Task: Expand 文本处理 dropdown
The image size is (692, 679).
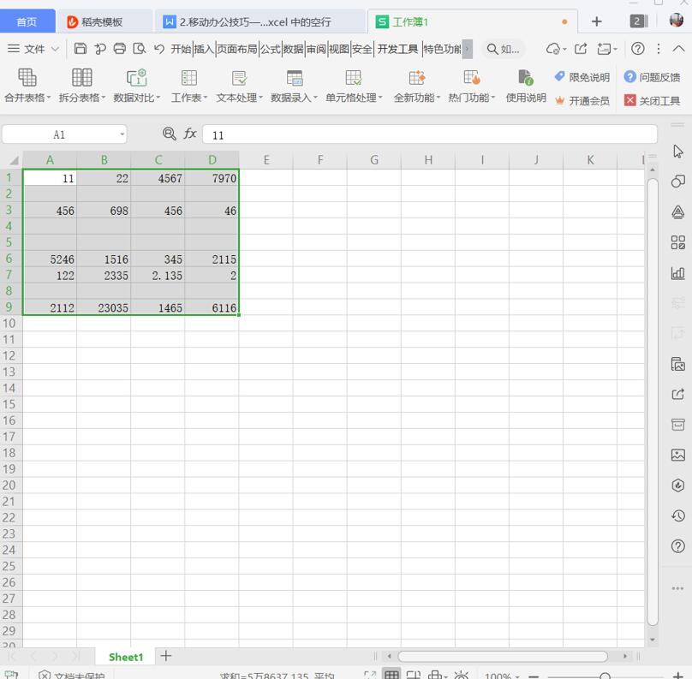Action: click(261, 98)
